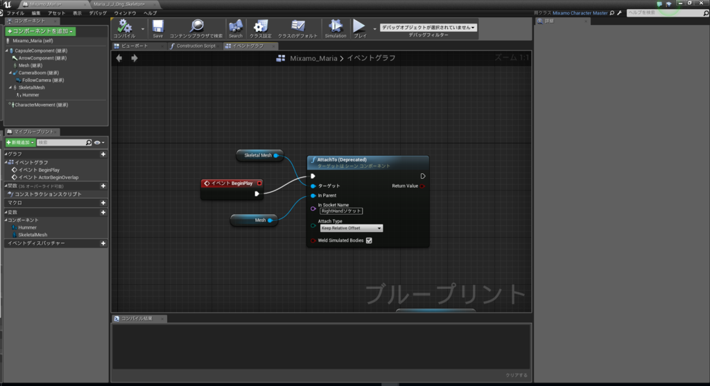Open debug object filter dropdown
The image size is (710, 386).
coord(428,28)
